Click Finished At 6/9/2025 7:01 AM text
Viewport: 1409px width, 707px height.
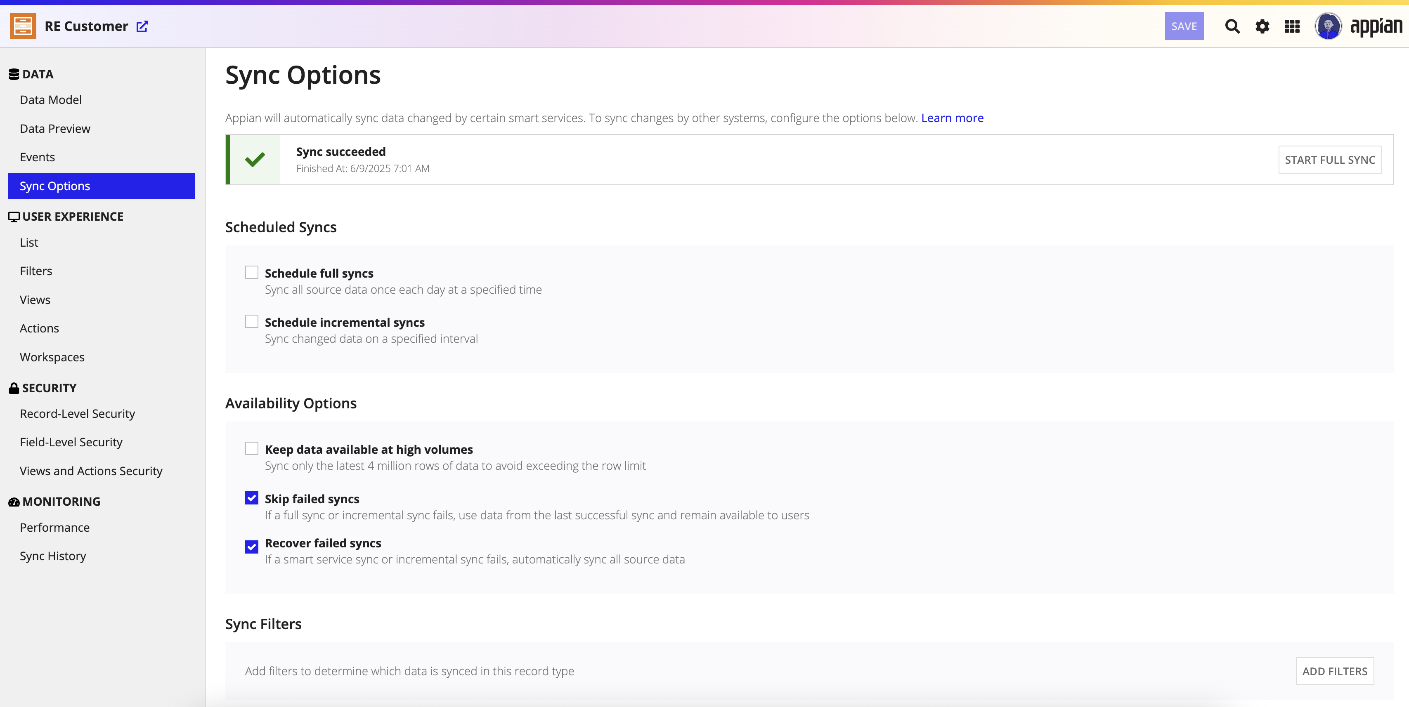363,168
